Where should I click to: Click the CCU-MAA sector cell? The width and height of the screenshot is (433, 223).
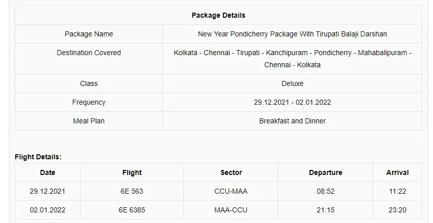tap(231, 191)
